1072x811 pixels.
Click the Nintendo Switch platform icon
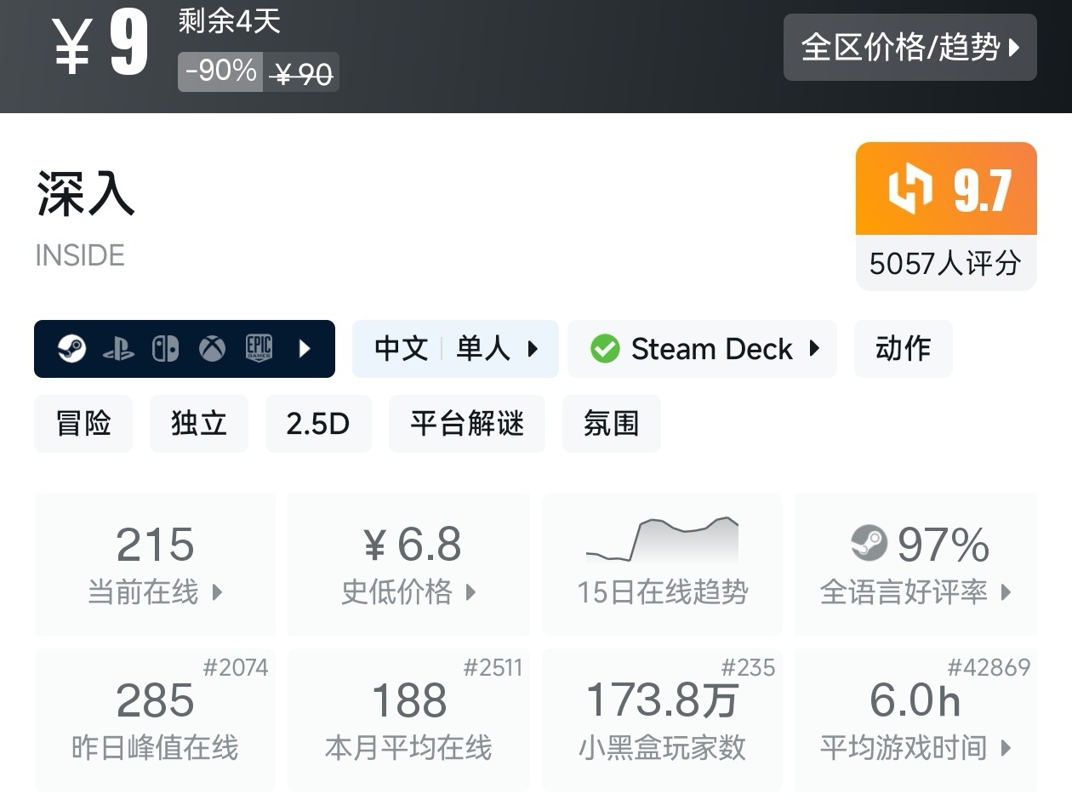point(165,349)
